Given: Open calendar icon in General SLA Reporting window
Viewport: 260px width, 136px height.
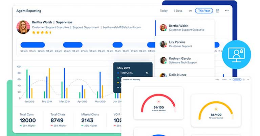Looking at the screenshot, I should (x=244, y=80).
